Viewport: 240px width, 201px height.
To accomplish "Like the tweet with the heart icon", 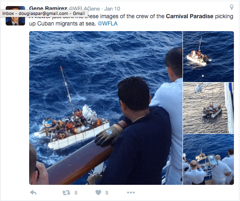I will [98, 193].
